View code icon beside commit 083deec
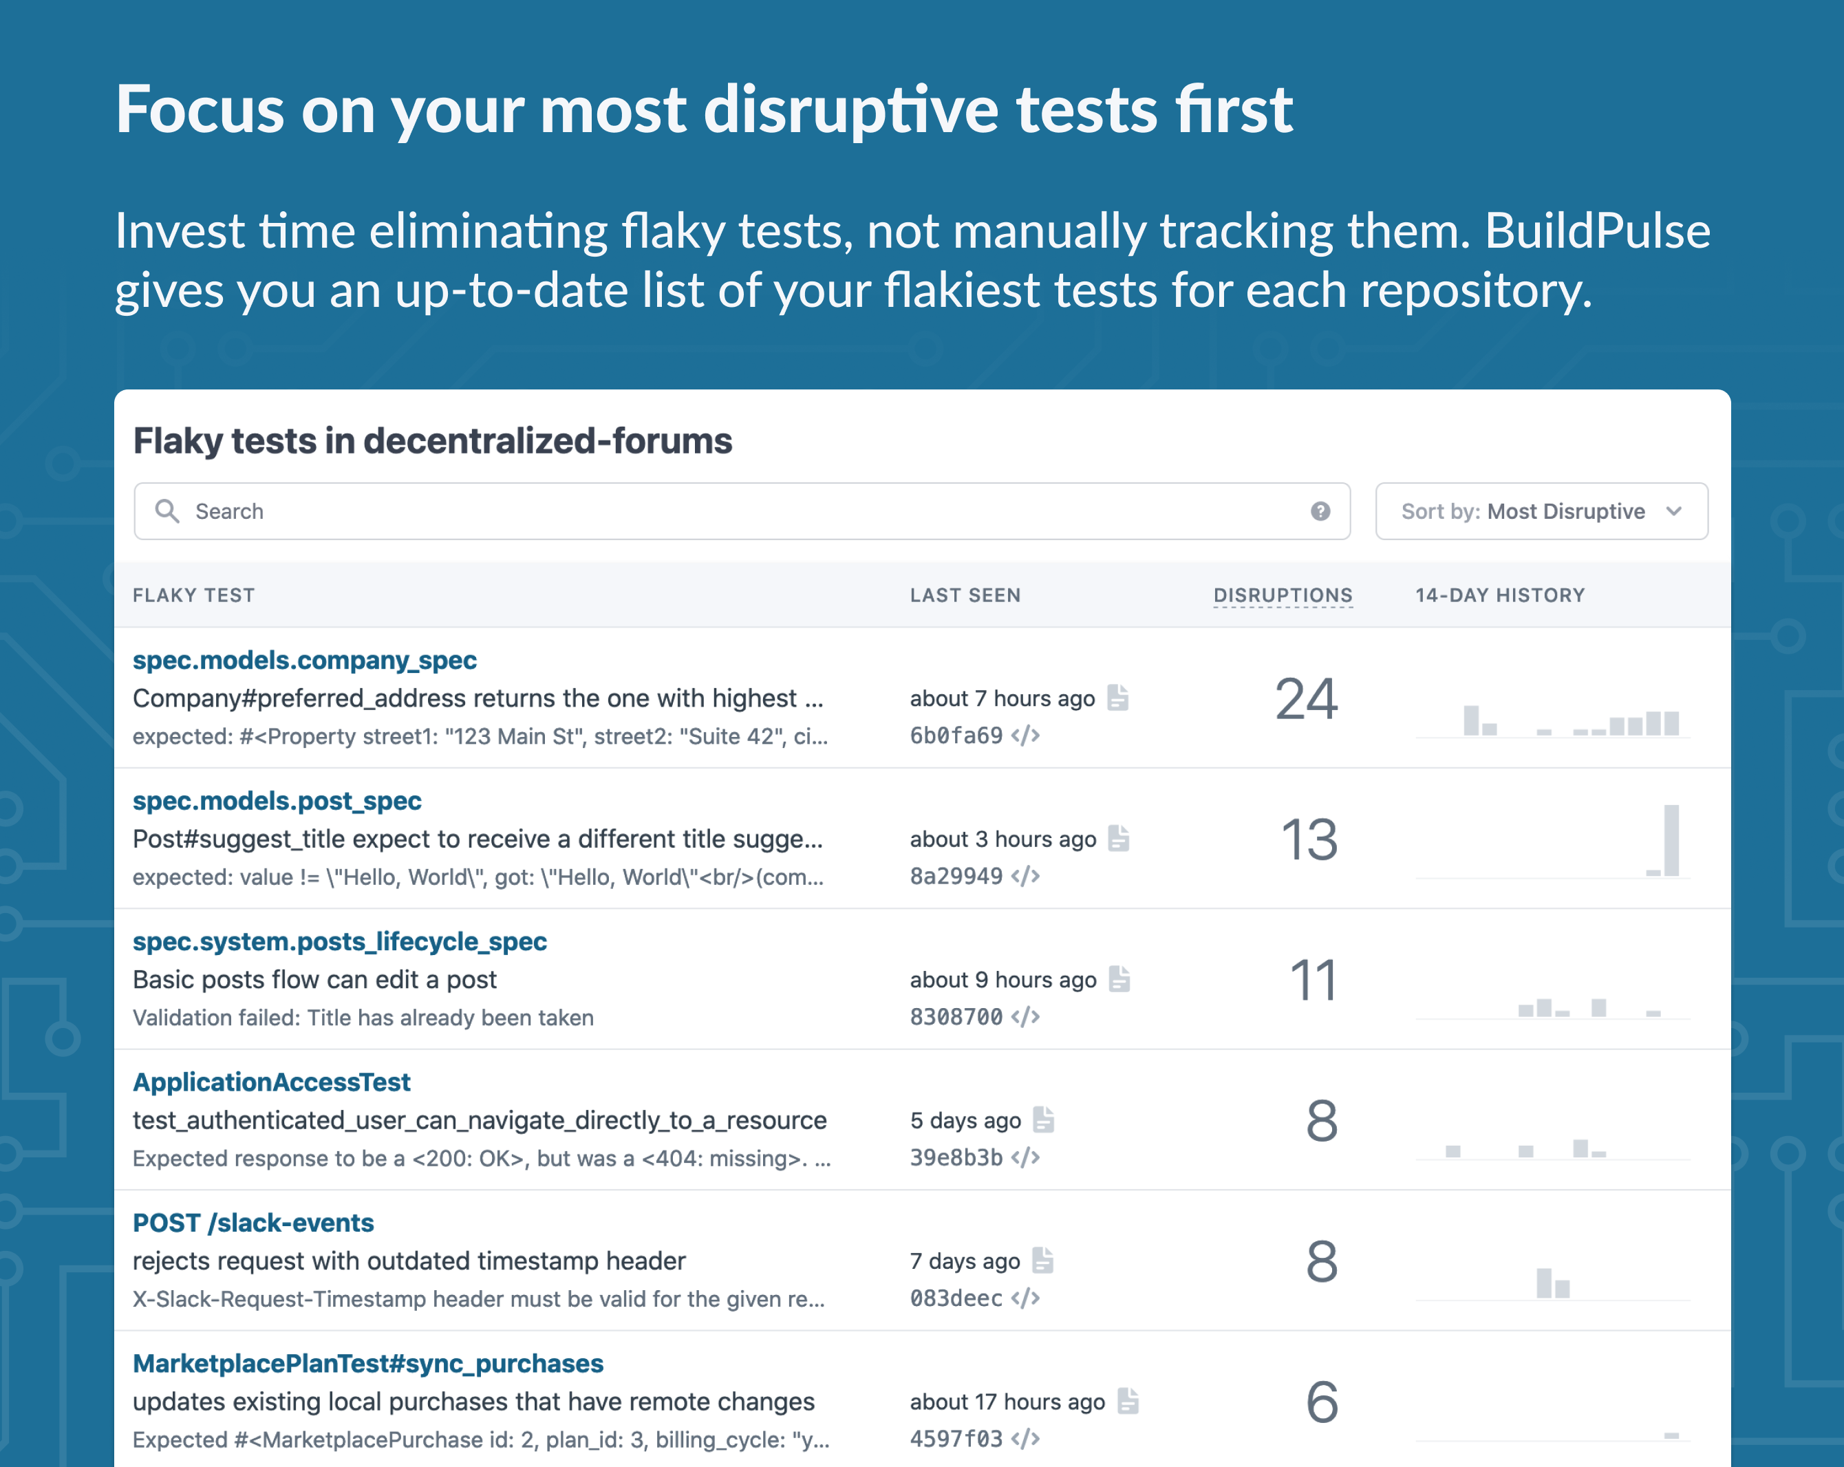 point(1025,1298)
